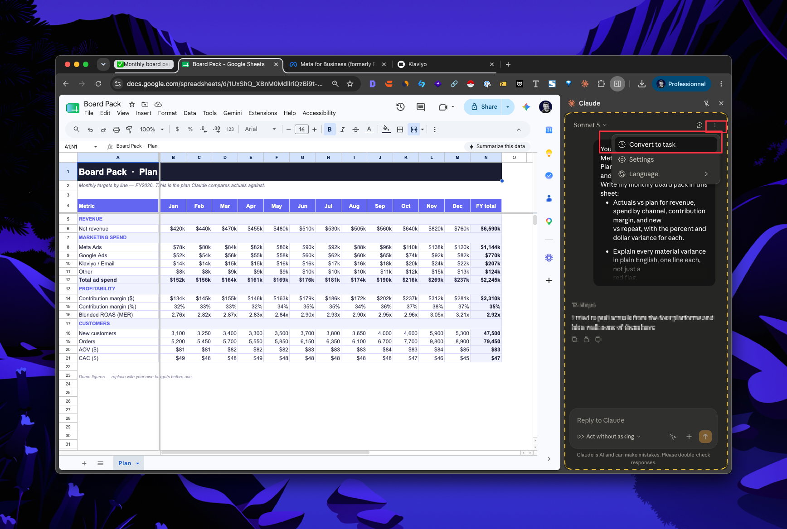787x529 pixels.
Task: Open Google Calendar in side panel
Action: [x=549, y=130]
